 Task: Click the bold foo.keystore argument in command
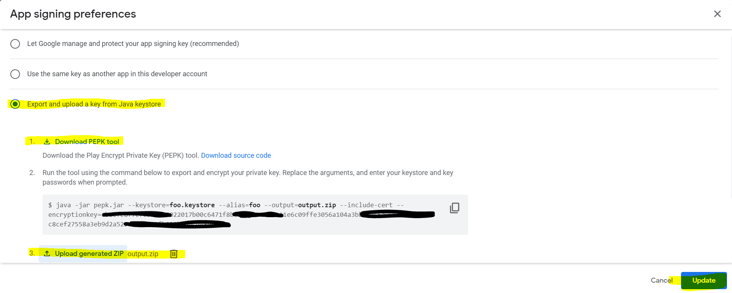click(x=192, y=205)
